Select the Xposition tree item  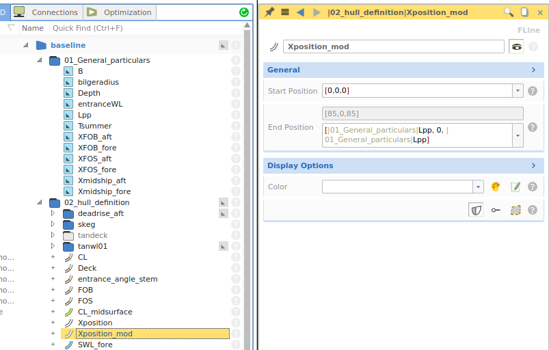[95, 323]
